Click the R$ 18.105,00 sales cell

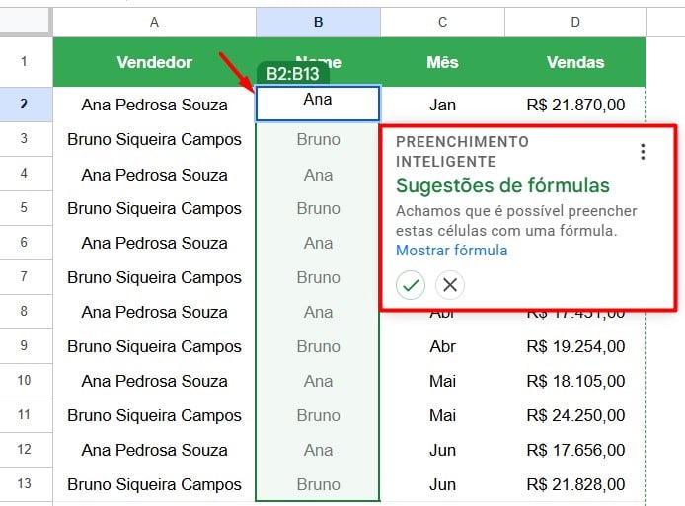tap(575, 381)
